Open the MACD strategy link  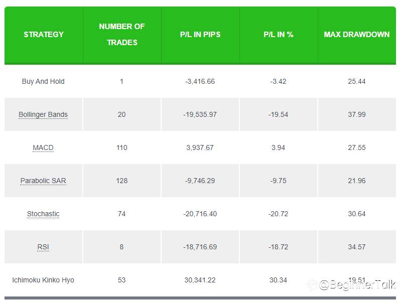pyautogui.click(x=43, y=147)
